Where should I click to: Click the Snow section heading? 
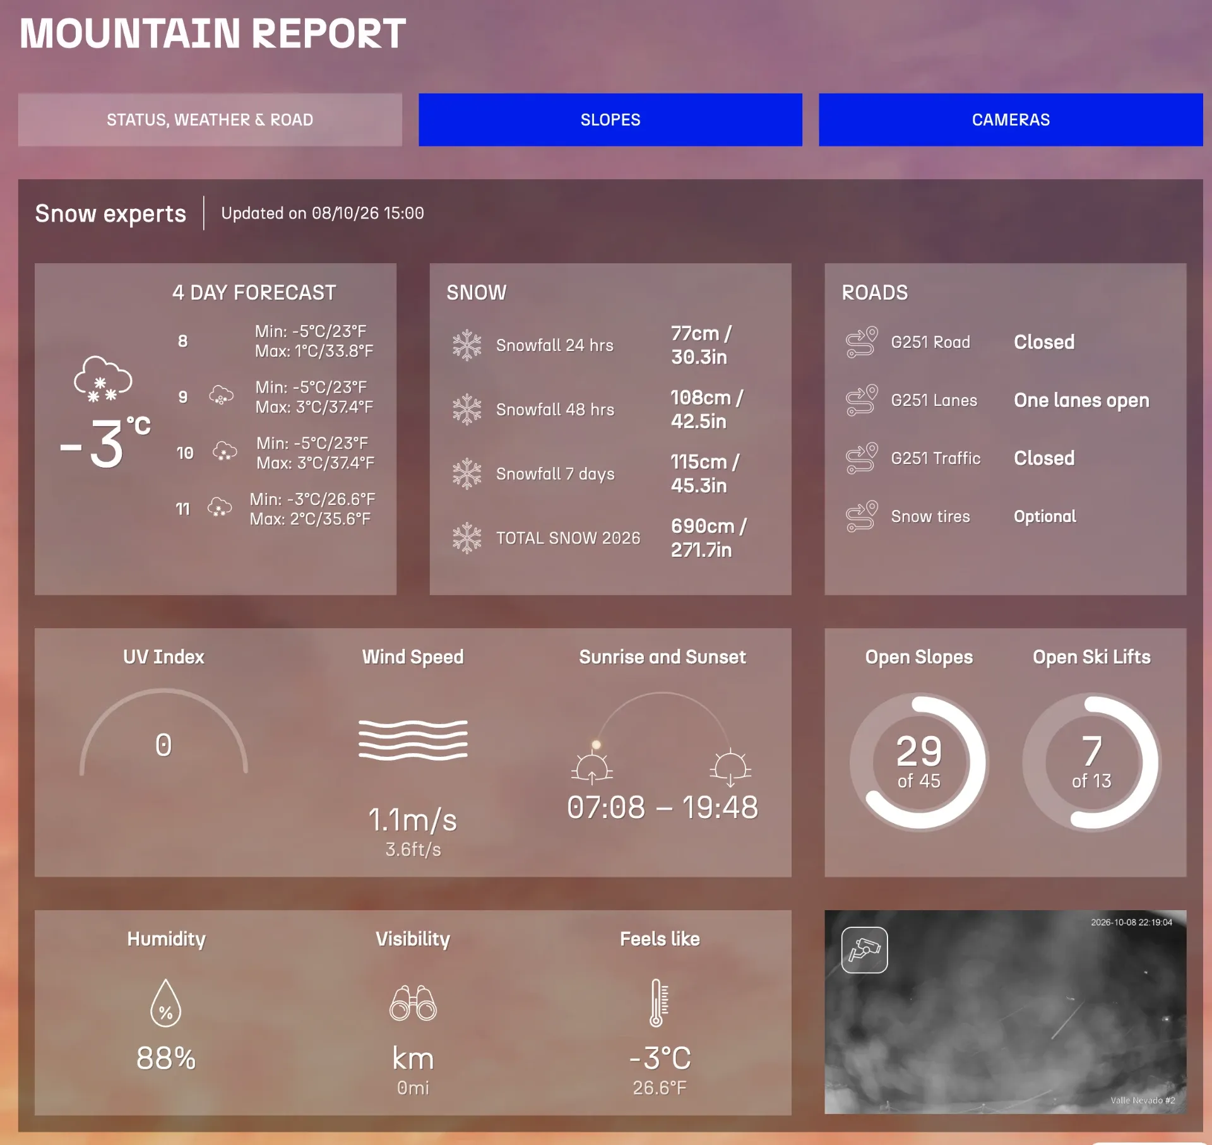[476, 292]
